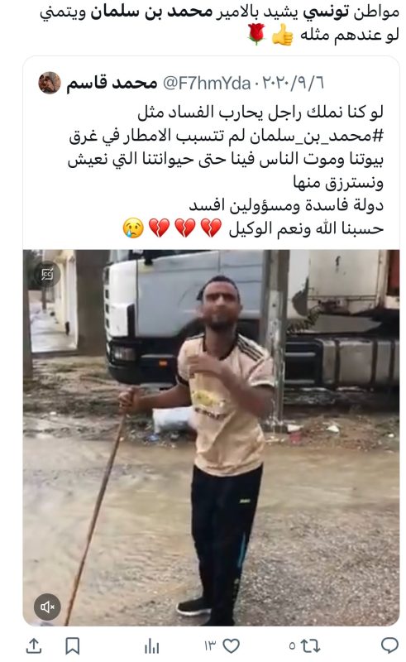Open the share upload icon
Viewport: 406px width, 662px height.
[x=34, y=645]
